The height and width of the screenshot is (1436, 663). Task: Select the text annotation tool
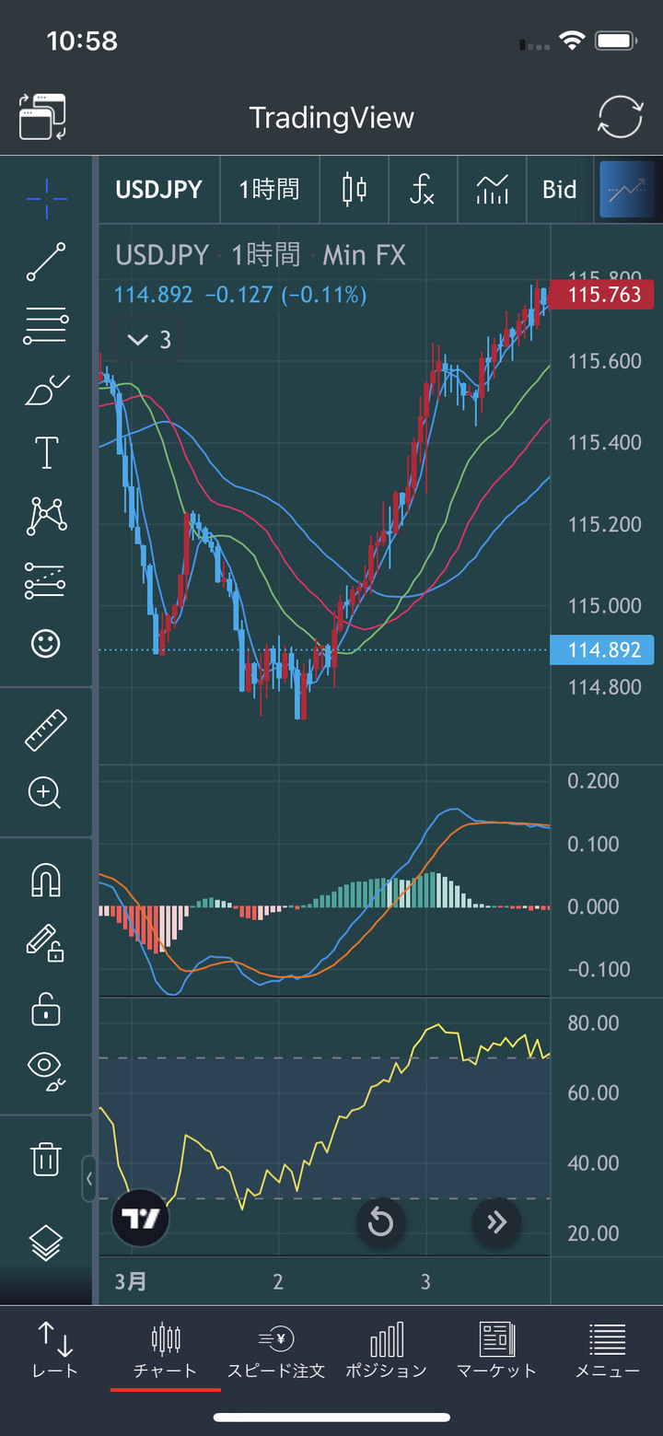[46, 452]
